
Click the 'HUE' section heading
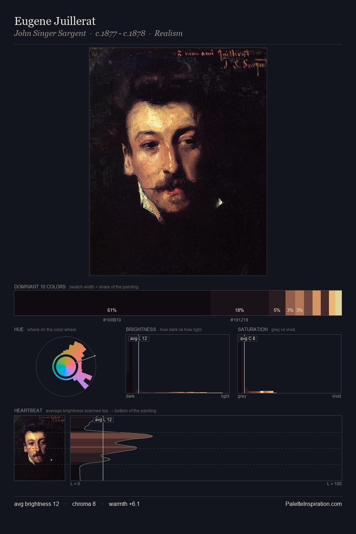point(19,329)
